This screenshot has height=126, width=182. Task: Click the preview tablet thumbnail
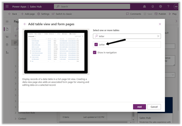click(x=56, y=52)
